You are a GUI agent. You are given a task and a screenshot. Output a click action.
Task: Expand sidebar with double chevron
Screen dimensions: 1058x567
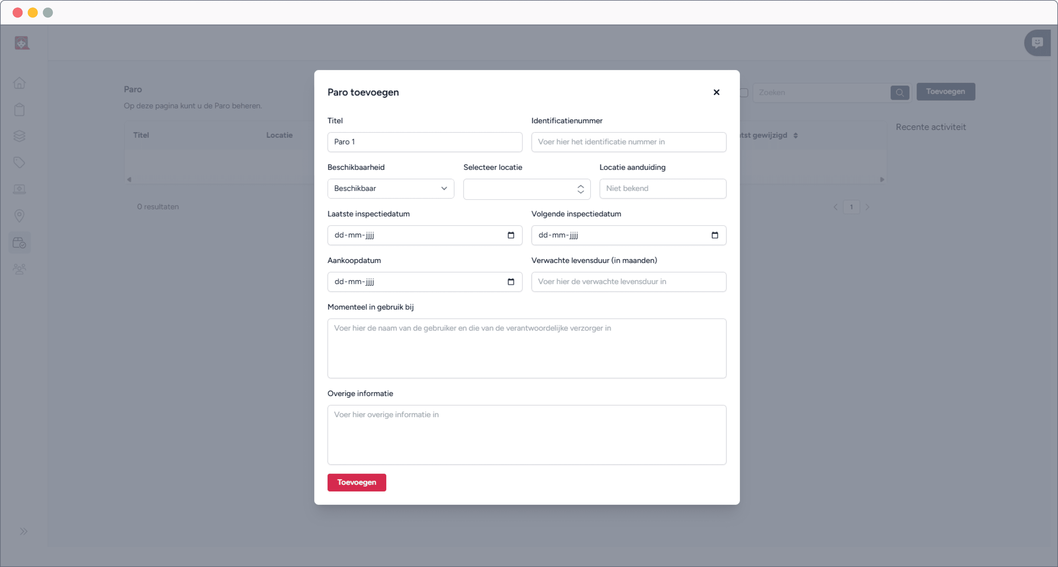23,531
